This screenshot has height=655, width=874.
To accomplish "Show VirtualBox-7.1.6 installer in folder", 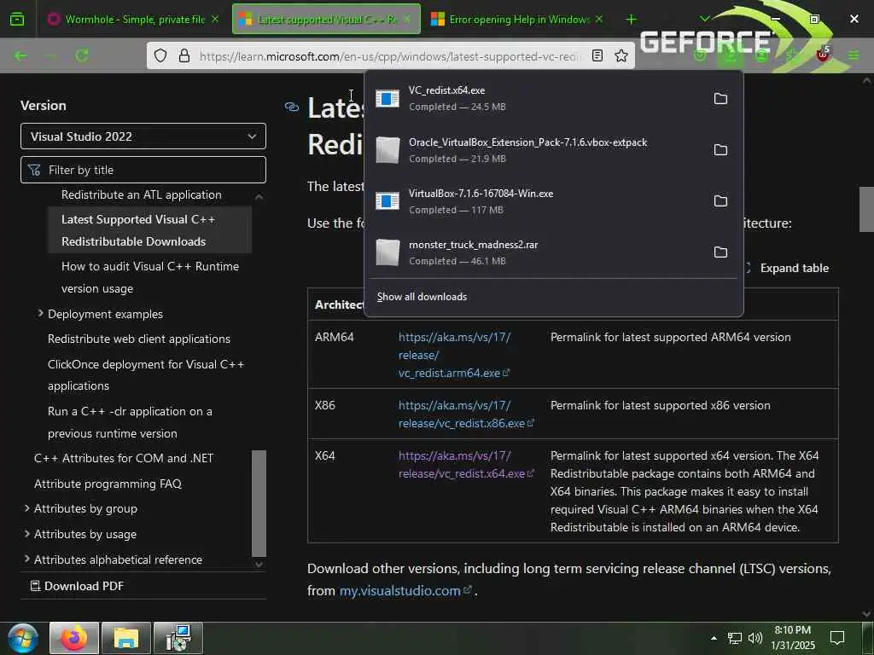I will tap(720, 201).
